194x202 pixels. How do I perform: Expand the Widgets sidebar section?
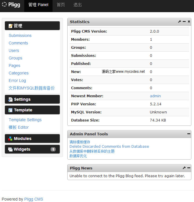[32, 149]
